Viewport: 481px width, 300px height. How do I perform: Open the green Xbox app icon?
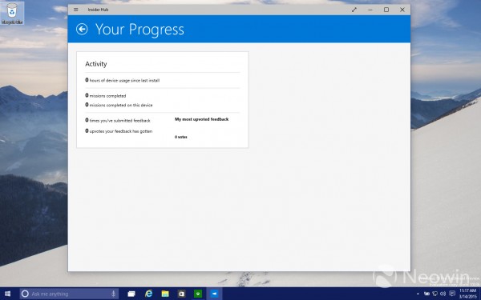[x=198, y=294]
